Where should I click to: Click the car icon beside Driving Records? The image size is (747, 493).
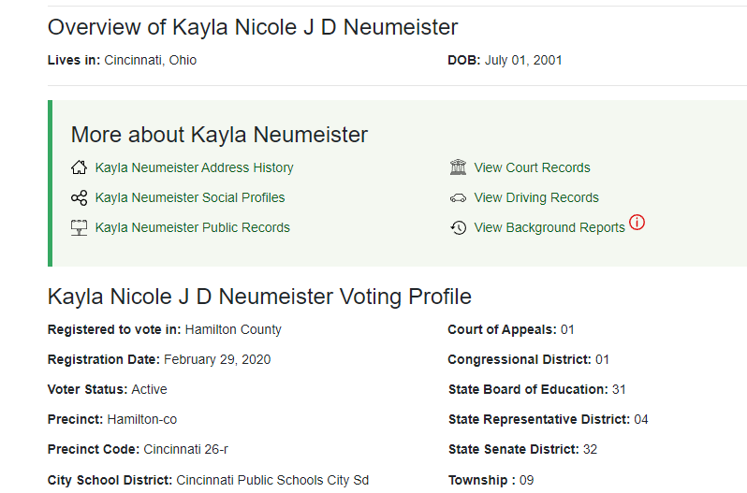(458, 198)
